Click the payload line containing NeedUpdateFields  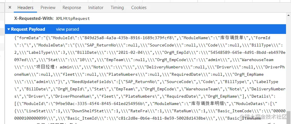[x=146, y=82]
